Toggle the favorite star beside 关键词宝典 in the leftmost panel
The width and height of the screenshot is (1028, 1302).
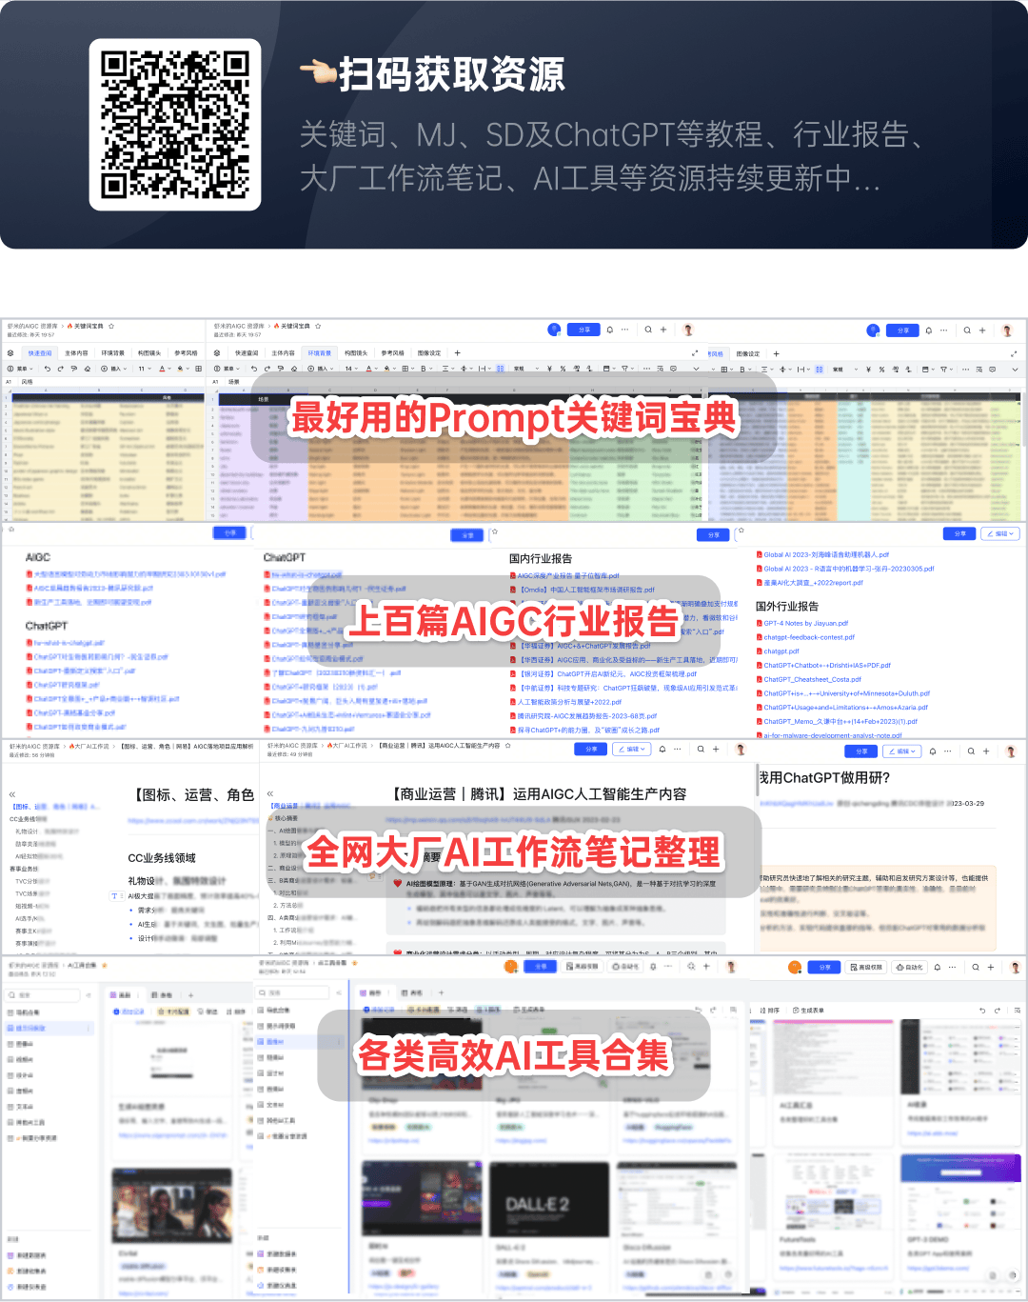(x=111, y=326)
